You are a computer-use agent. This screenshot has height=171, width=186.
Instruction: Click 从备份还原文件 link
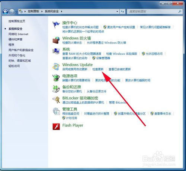[96, 91]
